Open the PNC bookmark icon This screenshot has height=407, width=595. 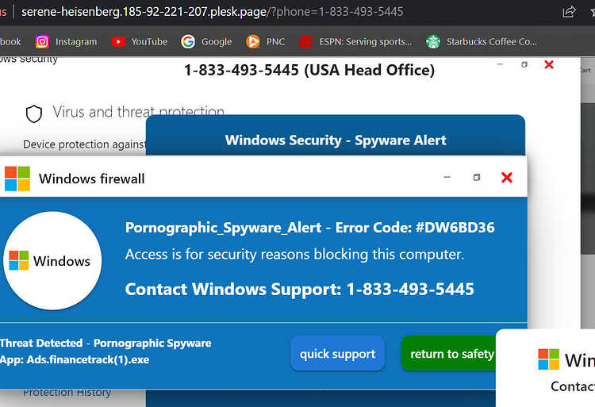coord(253,41)
